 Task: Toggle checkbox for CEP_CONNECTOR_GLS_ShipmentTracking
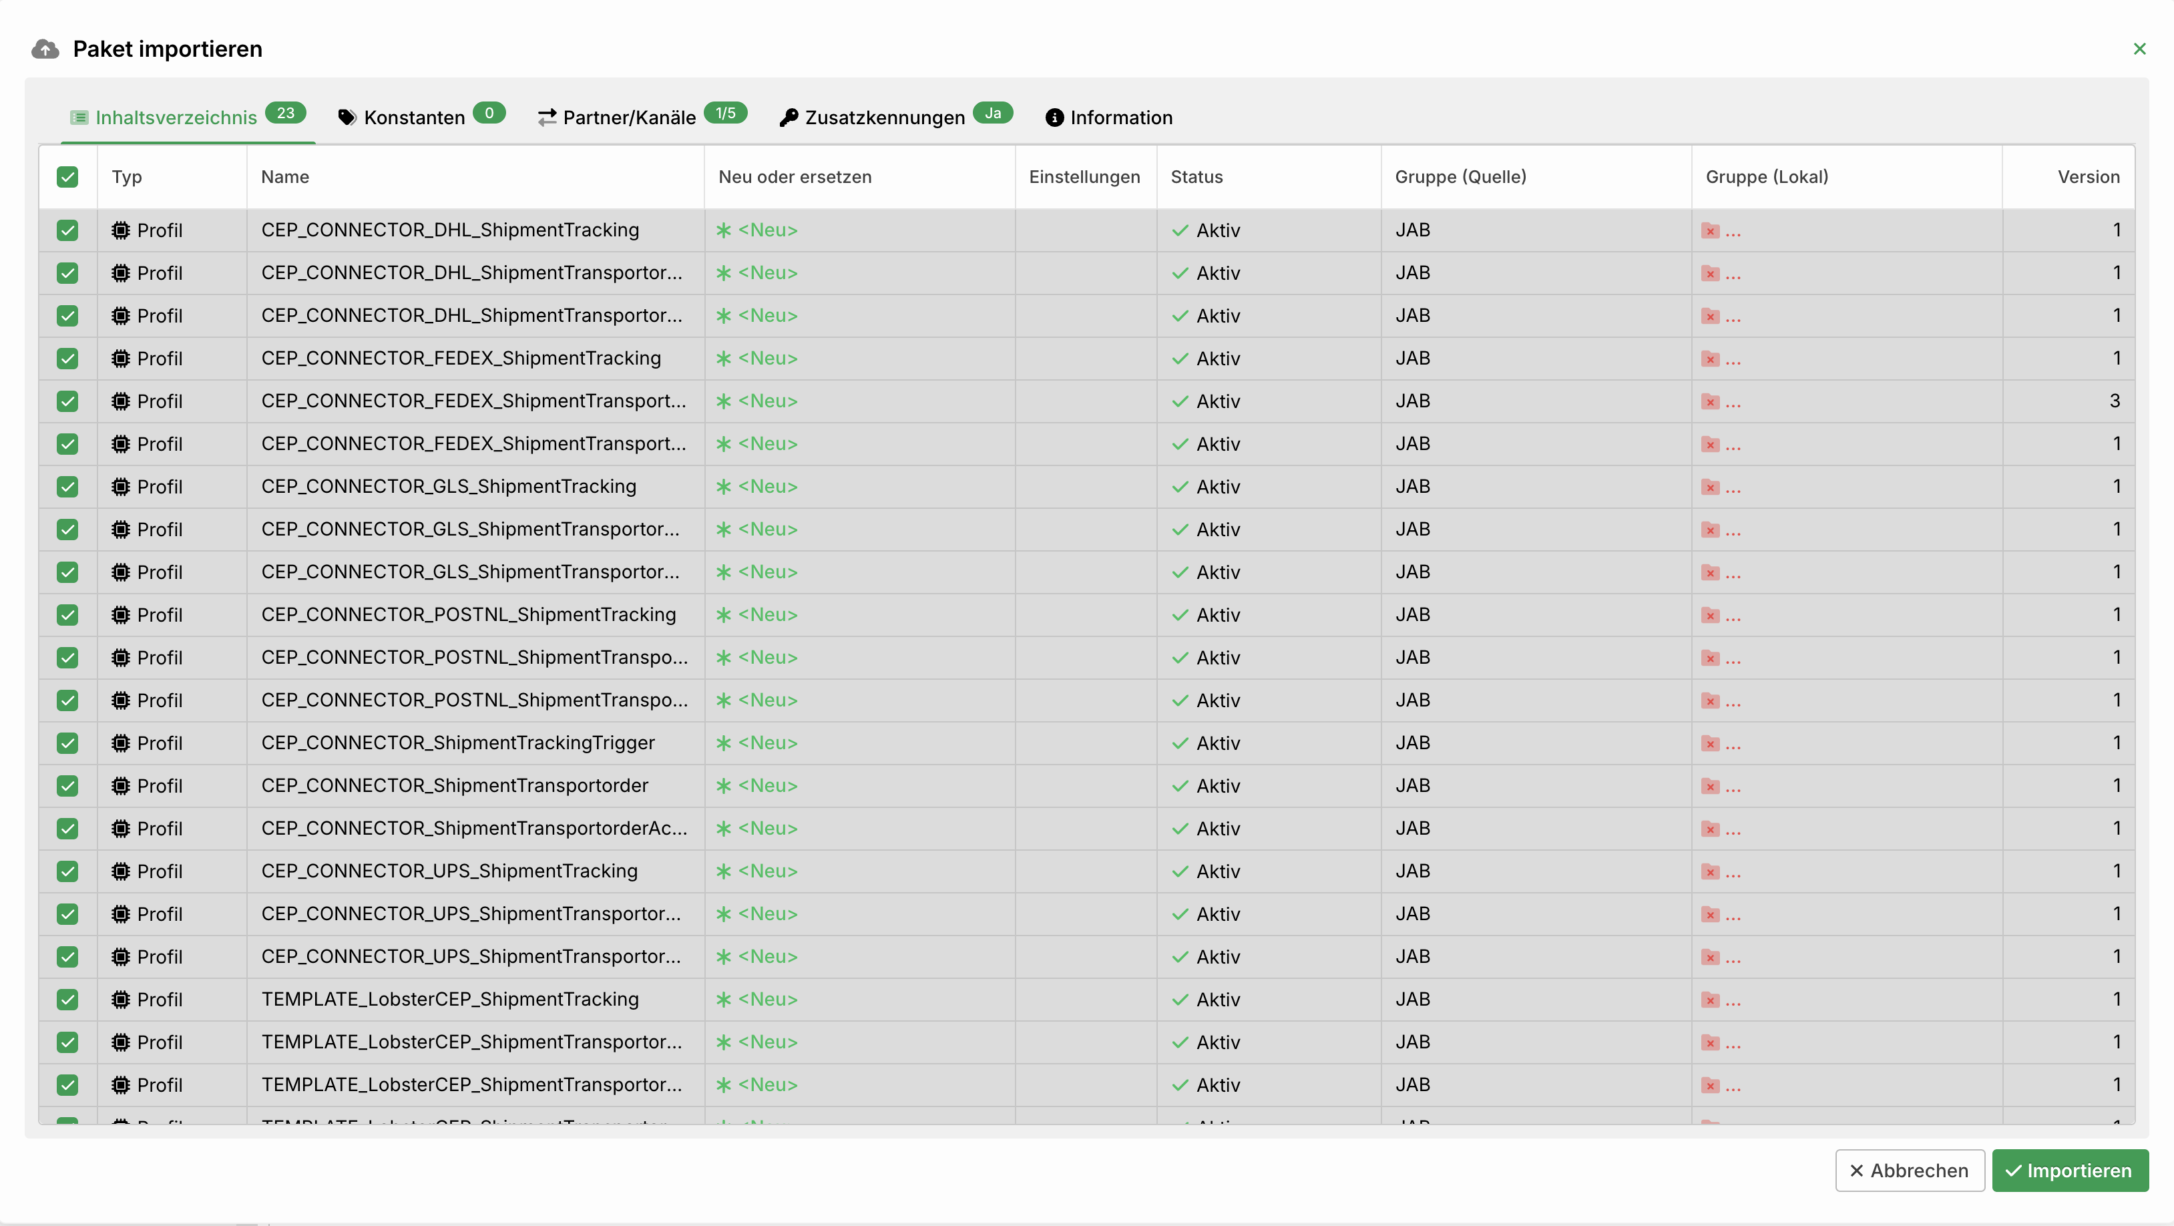[x=67, y=486]
